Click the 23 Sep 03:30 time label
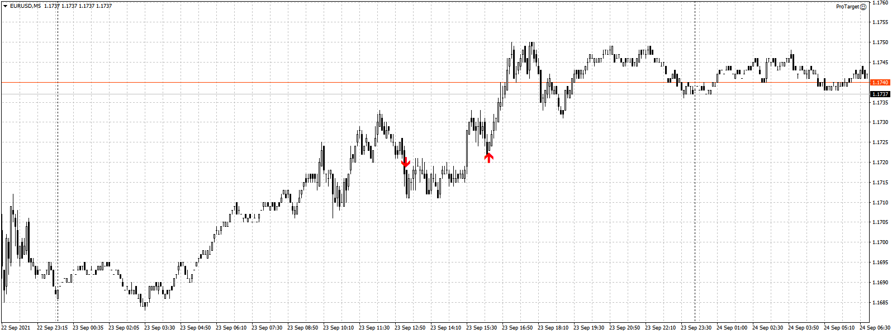This screenshot has width=892, height=334. pyautogui.click(x=159, y=328)
